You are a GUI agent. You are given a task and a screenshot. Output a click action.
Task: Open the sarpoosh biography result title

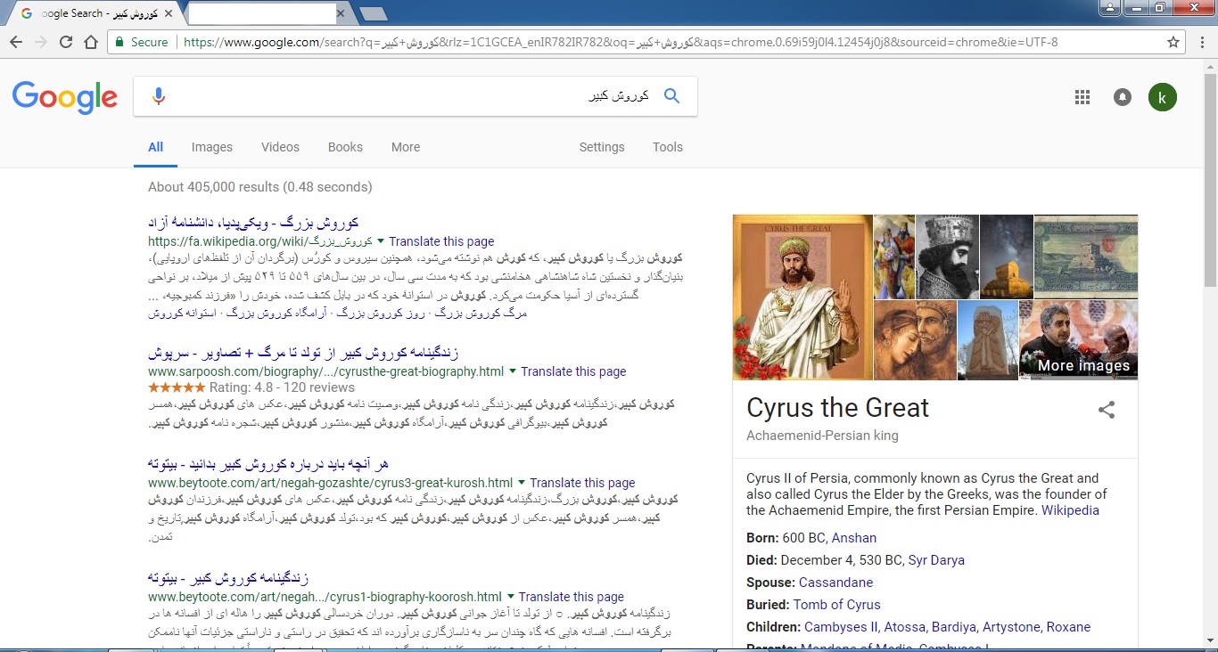pos(303,353)
